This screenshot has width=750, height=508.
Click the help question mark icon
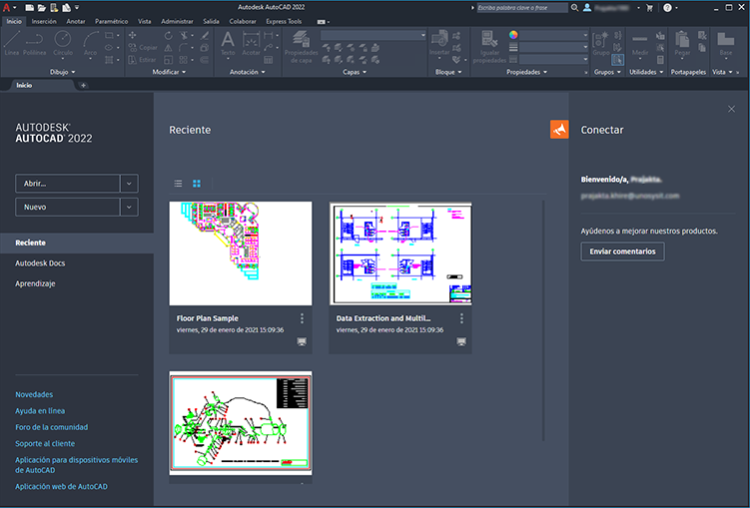point(667,8)
